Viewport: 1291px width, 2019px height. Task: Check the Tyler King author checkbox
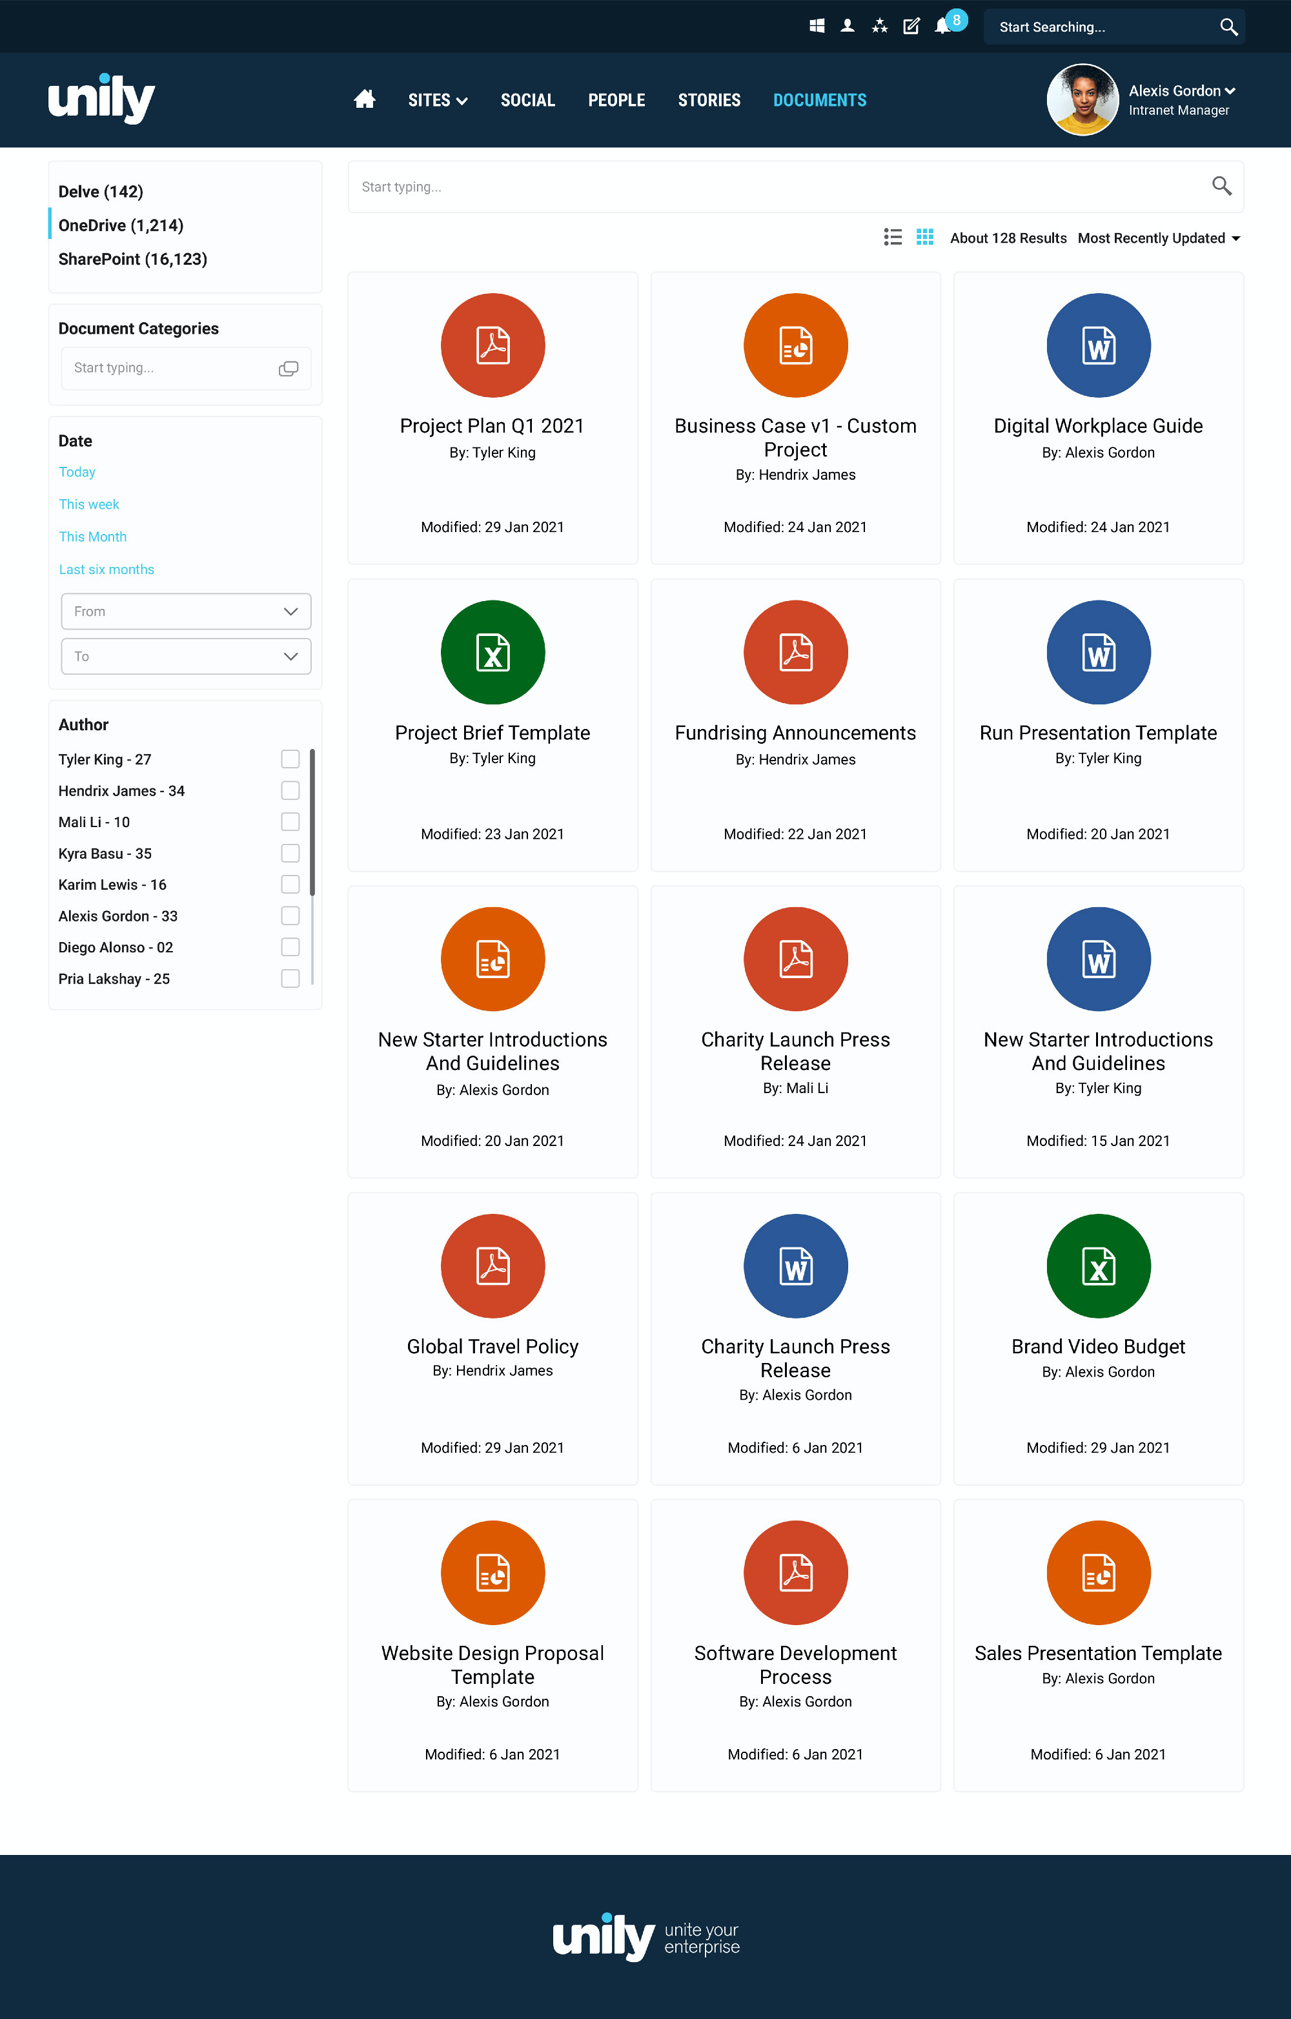click(290, 759)
